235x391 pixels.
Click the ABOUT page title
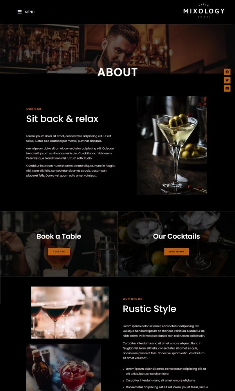point(117,72)
